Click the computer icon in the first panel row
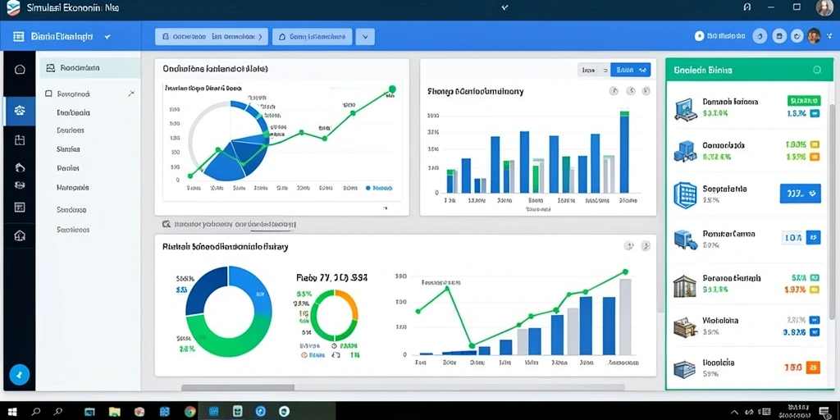 (x=685, y=109)
